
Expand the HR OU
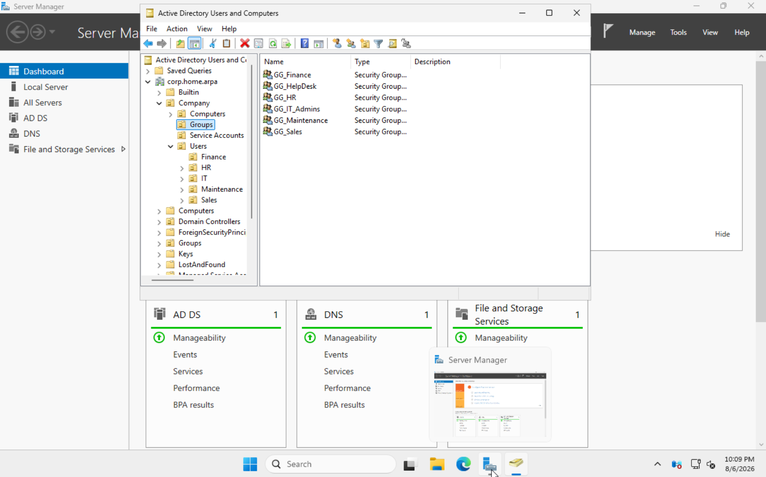click(182, 168)
